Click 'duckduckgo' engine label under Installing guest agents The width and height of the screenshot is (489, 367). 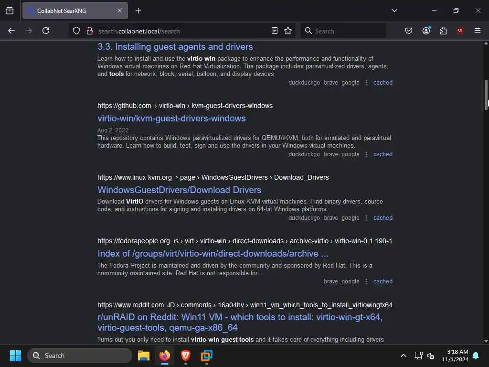(304, 83)
